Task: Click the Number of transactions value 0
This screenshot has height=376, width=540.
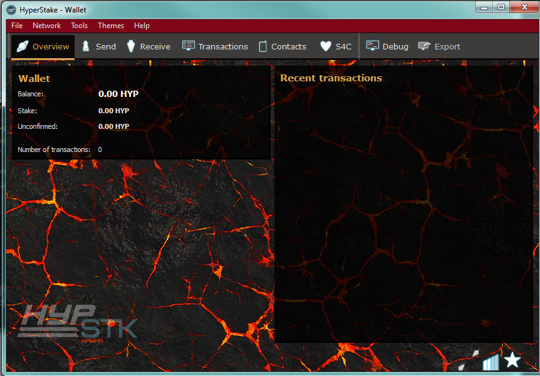Action: [100, 150]
